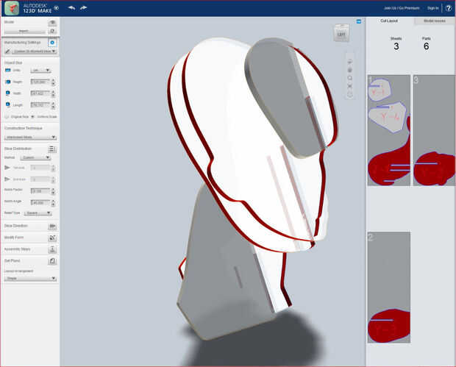Viewport: 456px width, 367px height.
Task: Click the bottom icon in the navigation bar
Action: [350, 94]
